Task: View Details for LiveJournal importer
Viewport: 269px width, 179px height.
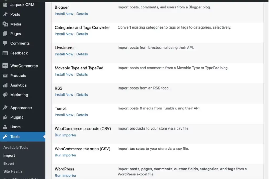Action: click(82, 54)
